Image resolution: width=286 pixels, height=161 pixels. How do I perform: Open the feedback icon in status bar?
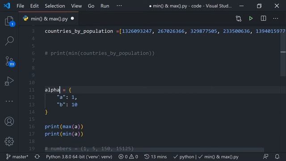[265, 157]
